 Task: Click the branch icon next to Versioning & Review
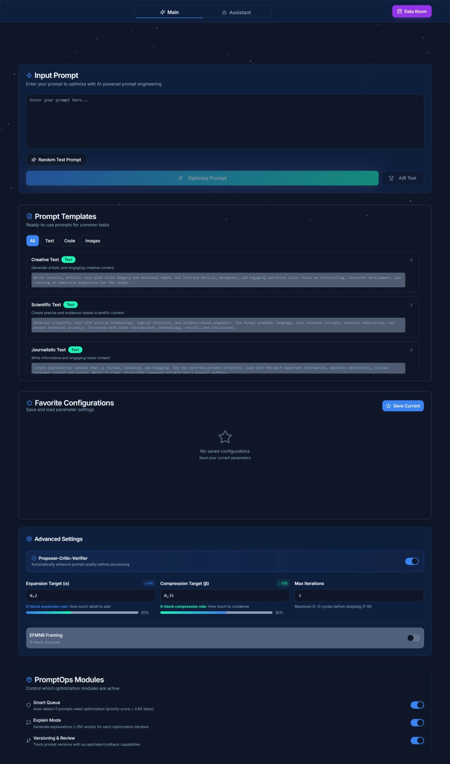tap(28, 740)
